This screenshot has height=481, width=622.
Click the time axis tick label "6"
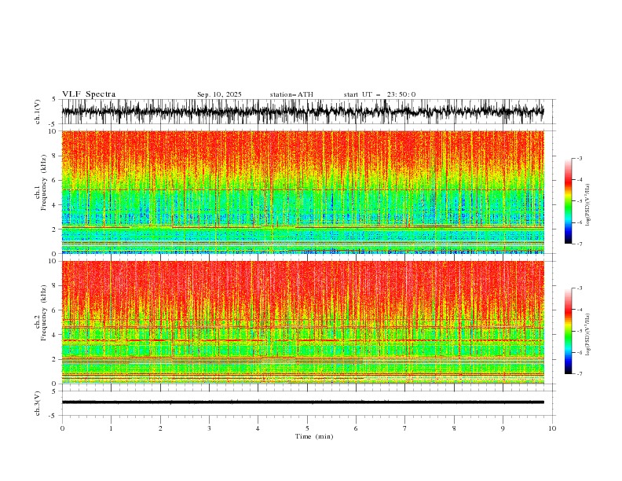356,428
